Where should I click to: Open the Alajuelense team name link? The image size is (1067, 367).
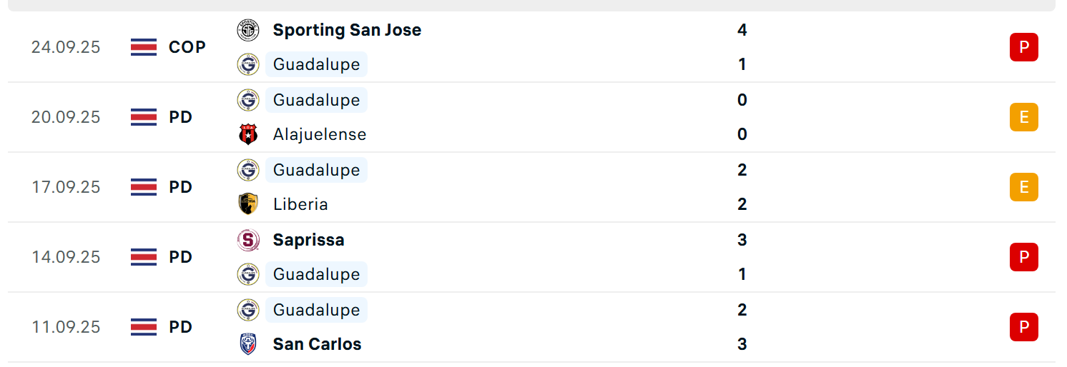coord(320,134)
